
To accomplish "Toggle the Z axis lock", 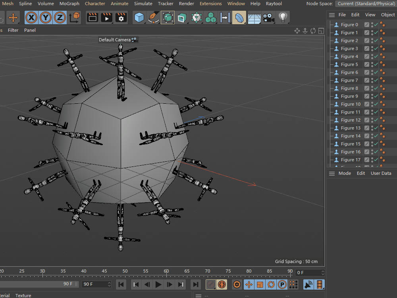I will (x=60, y=17).
